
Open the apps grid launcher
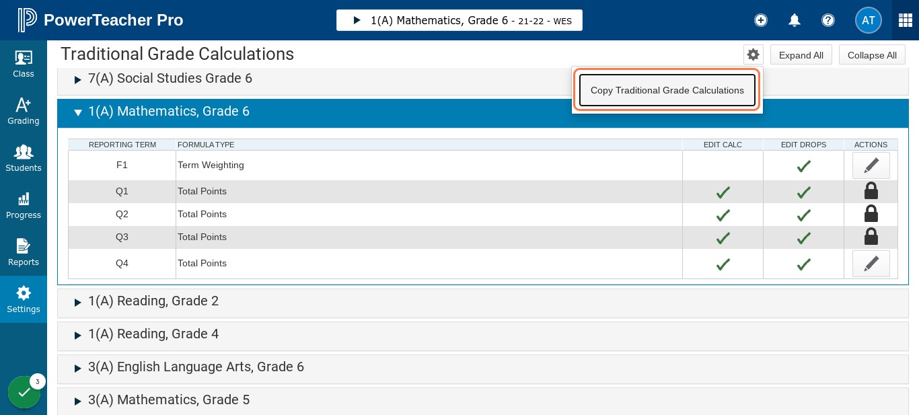pyautogui.click(x=906, y=20)
